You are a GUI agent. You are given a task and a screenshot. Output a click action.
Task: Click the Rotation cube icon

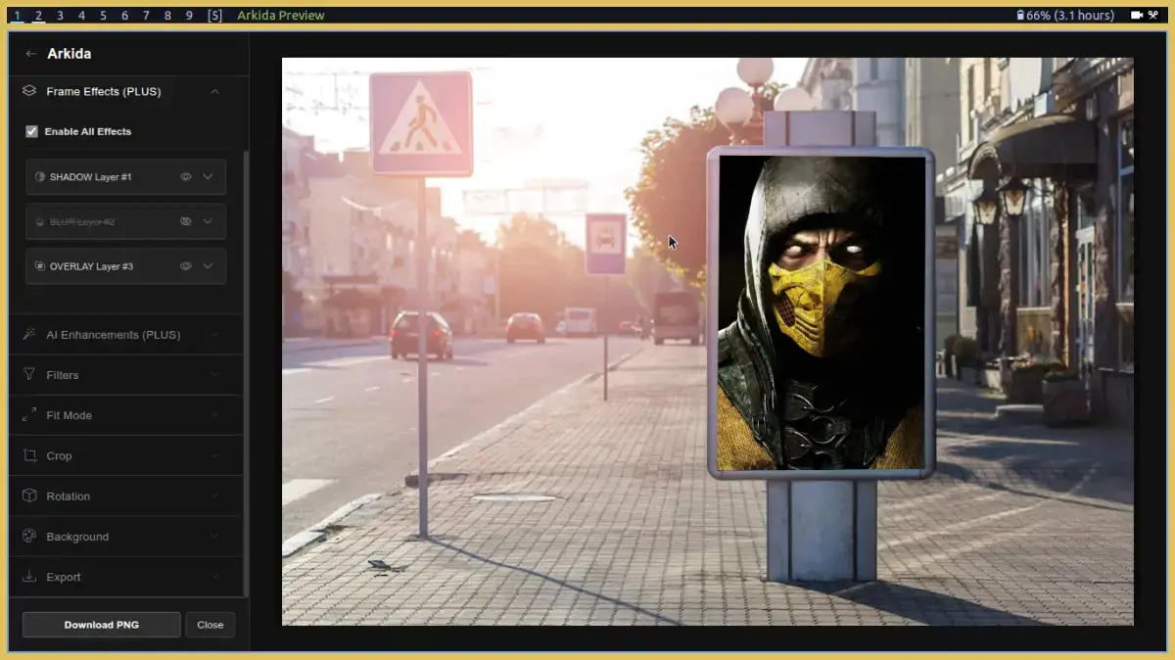tap(29, 496)
